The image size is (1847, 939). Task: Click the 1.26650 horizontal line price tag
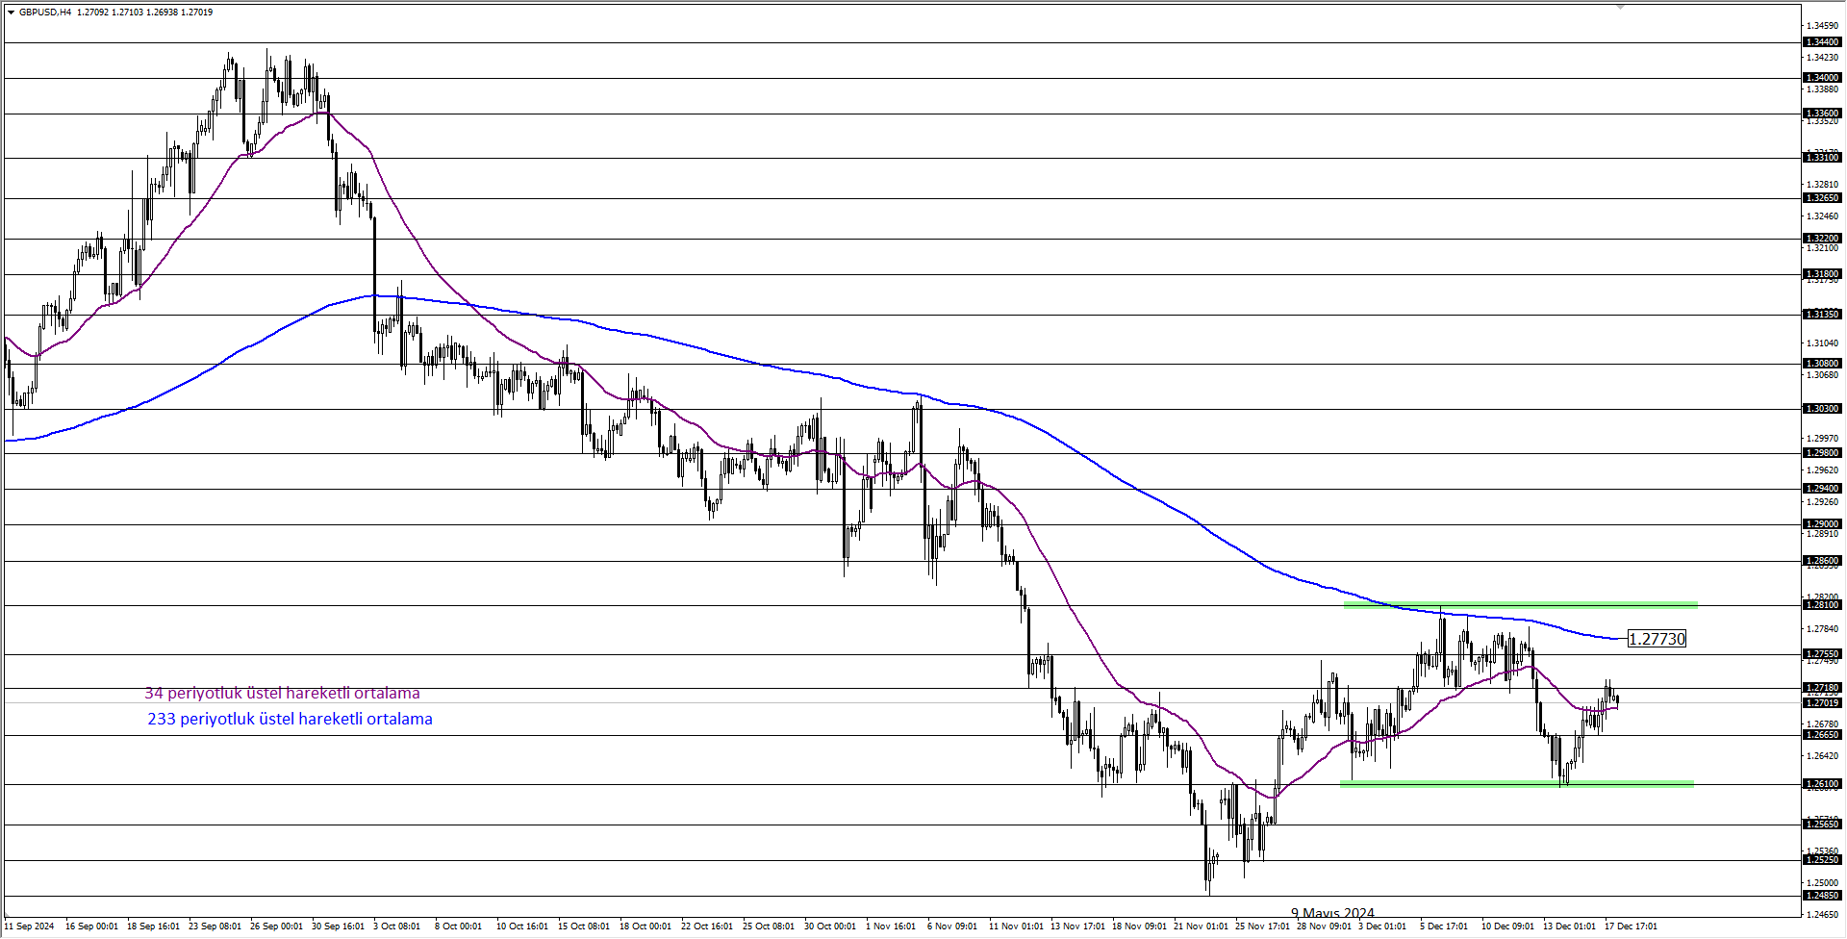[x=1822, y=735]
